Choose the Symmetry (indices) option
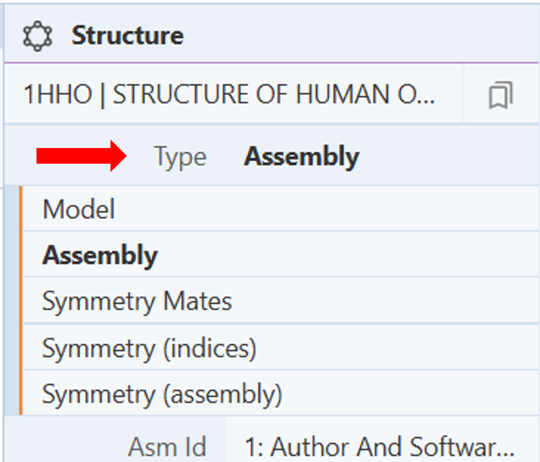540x462 pixels. pyautogui.click(x=149, y=348)
